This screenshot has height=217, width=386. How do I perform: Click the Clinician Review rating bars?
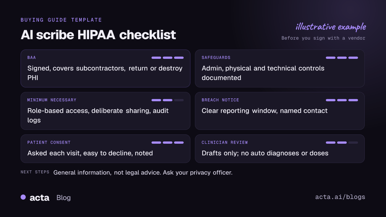(342, 143)
